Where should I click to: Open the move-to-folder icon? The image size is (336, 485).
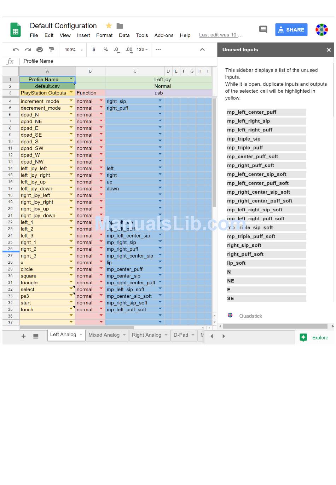[x=120, y=26]
